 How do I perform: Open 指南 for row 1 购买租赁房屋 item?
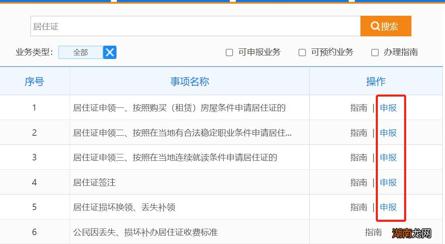[358, 108]
